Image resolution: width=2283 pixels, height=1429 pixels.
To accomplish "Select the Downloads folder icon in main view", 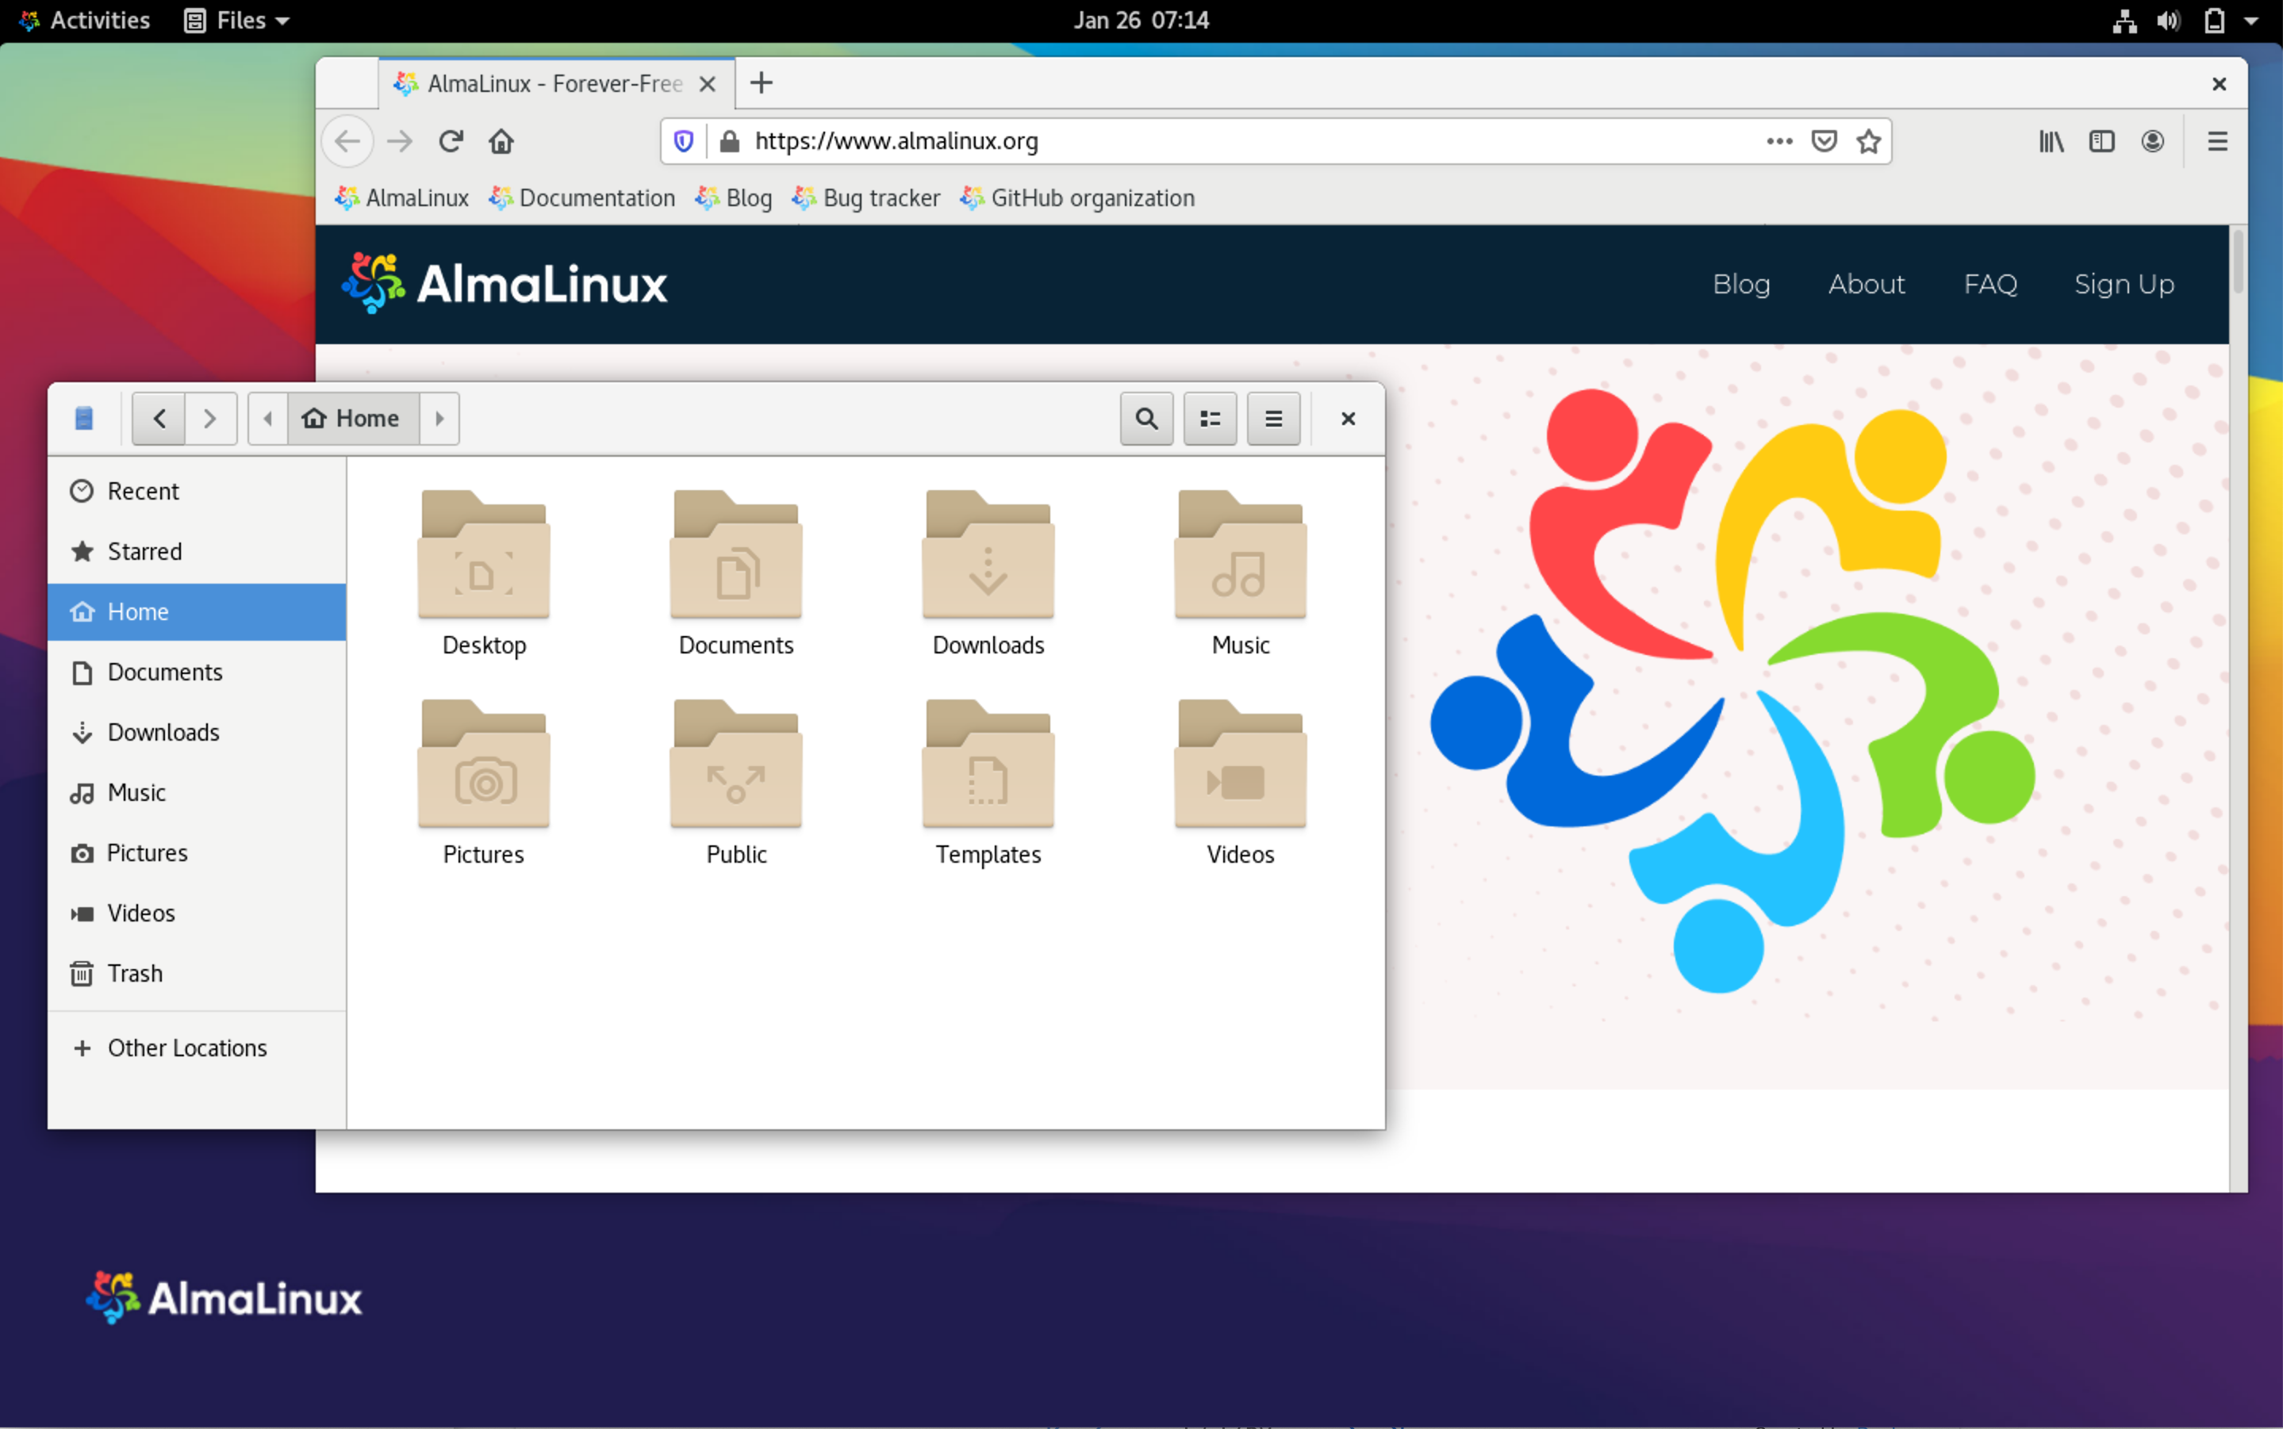I will point(988,555).
